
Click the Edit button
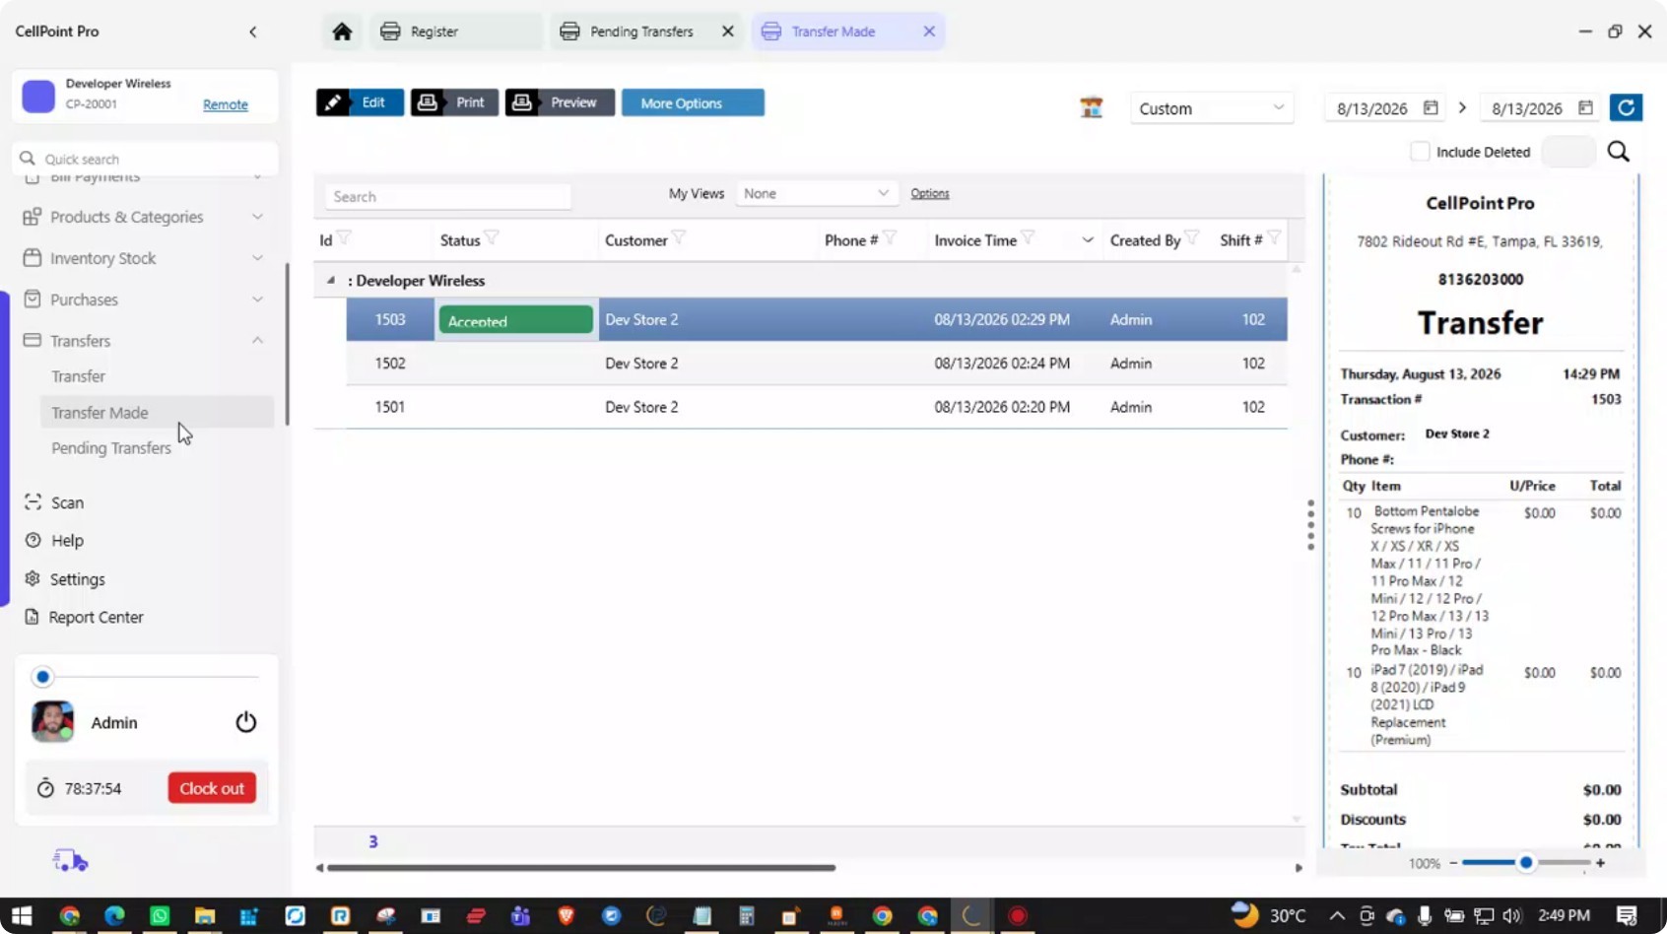coord(360,102)
